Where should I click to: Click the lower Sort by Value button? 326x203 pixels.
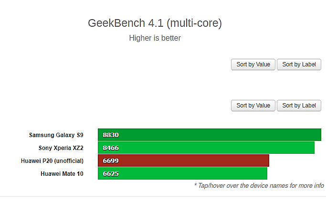[253, 106]
